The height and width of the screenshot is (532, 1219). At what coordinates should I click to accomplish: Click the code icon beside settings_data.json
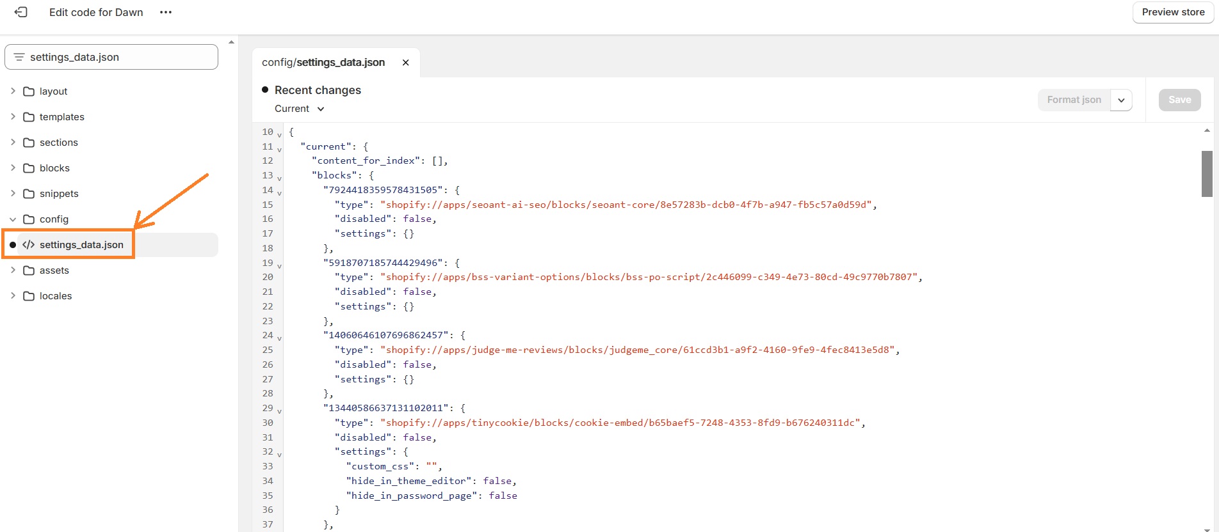(29, 245)
